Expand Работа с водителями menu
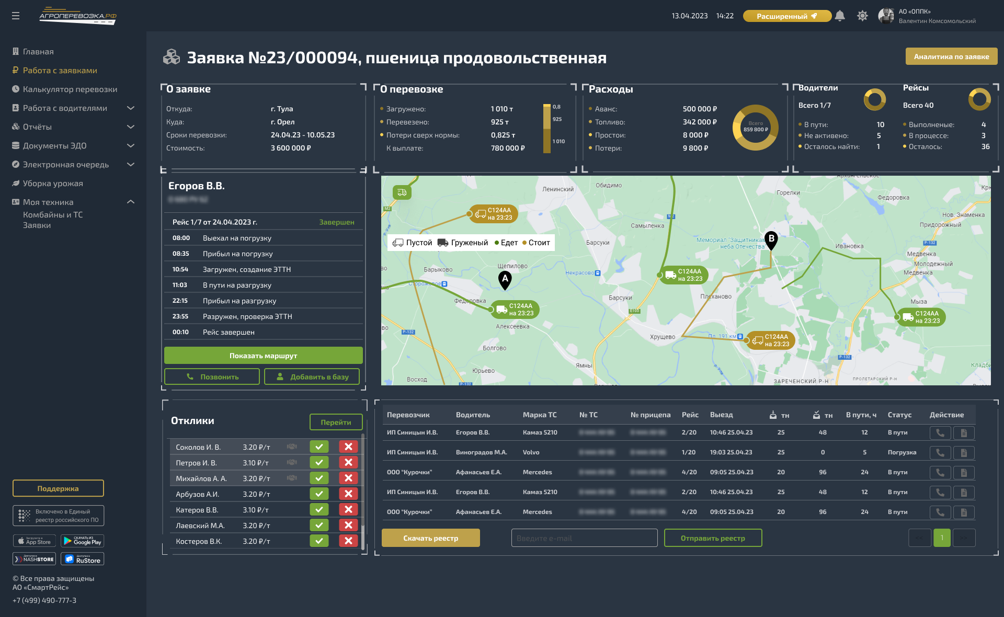This screenshot has width=1004, height=617. click(131, 108)
